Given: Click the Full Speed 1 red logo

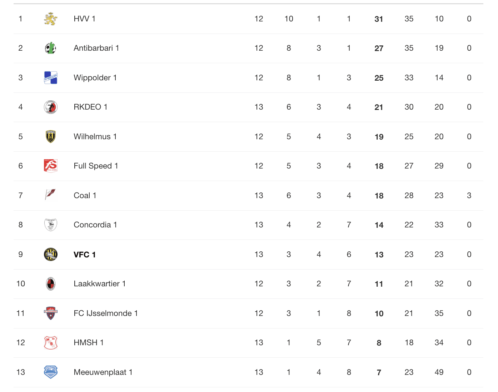Looking at the screenshot, I should pos(51,166).
